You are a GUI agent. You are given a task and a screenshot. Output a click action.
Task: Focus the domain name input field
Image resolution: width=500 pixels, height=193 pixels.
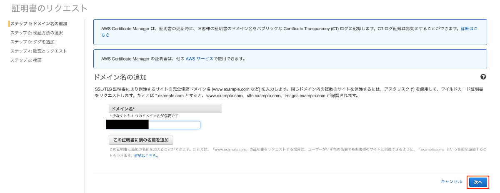pos(153,125)
